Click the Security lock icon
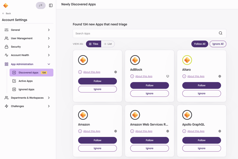 pos(6,47)
